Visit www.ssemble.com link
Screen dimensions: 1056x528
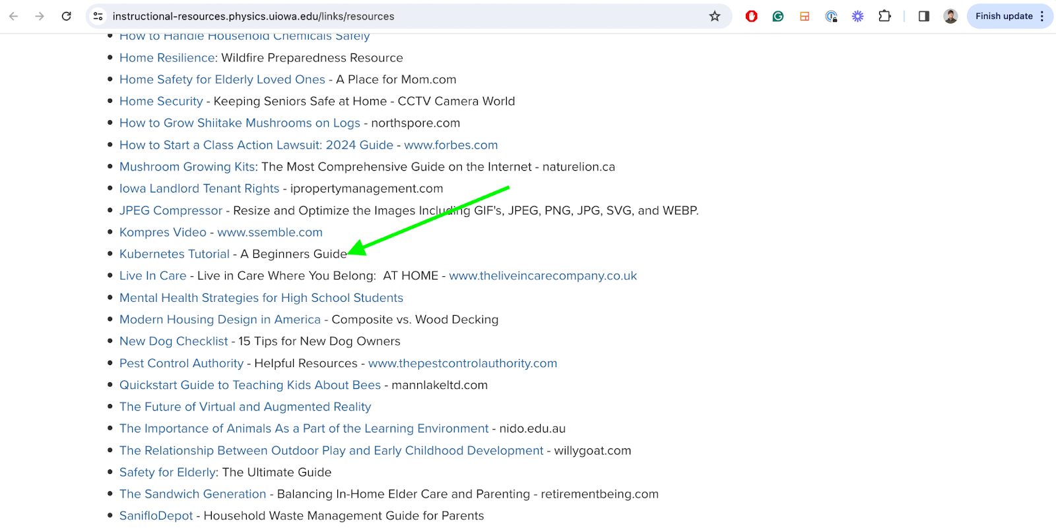[x=270, y=232]
